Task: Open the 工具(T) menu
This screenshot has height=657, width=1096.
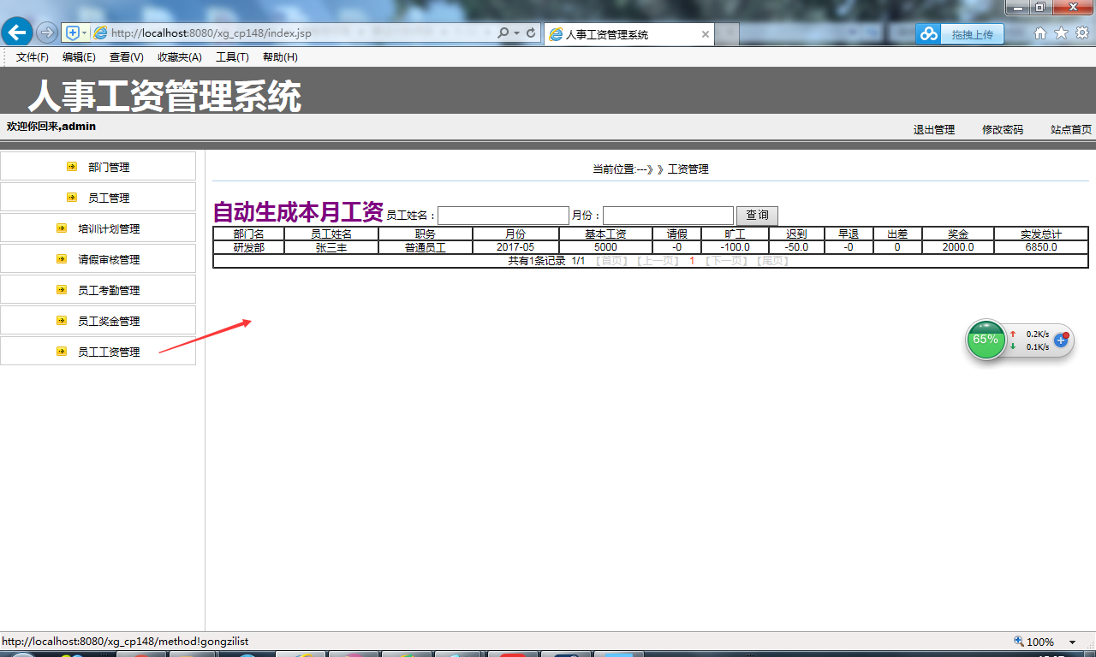Action: tap(232, 57)
